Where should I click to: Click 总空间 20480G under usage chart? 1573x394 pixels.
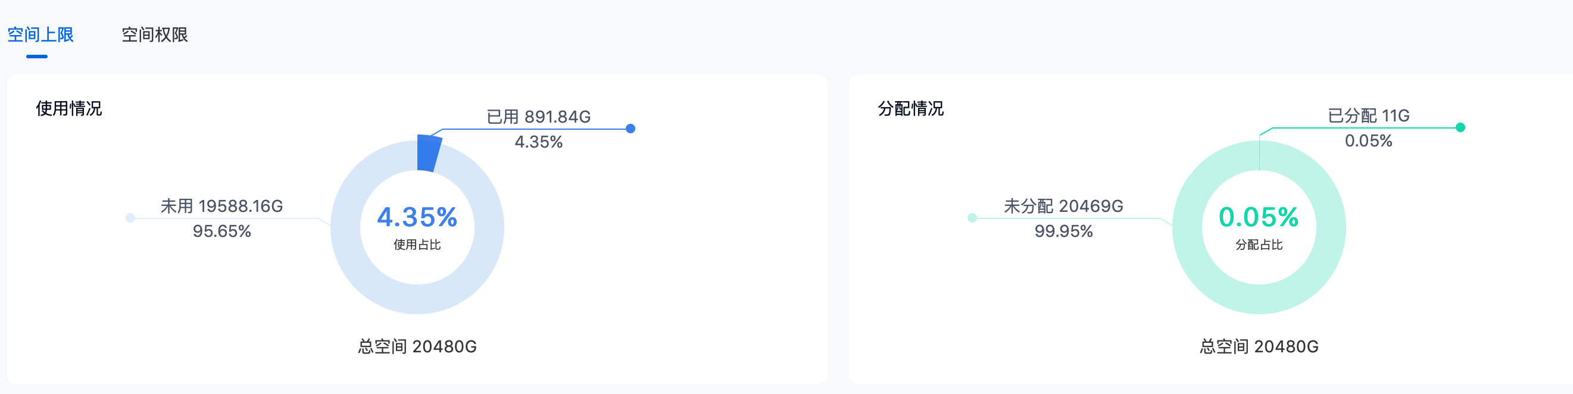point(417,346)
